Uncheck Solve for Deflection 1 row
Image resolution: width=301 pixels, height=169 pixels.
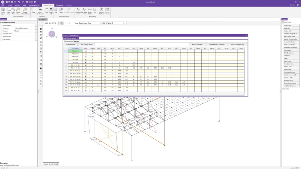coord(86,51)
